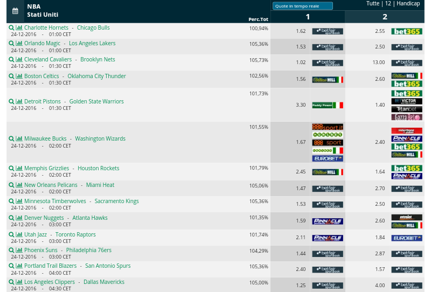Image resolution: width=431 pixels, height=292 pixels.
Task: Open stats chart icon for Cleveland Cavaliers match
Action: [x=19, y=59]
